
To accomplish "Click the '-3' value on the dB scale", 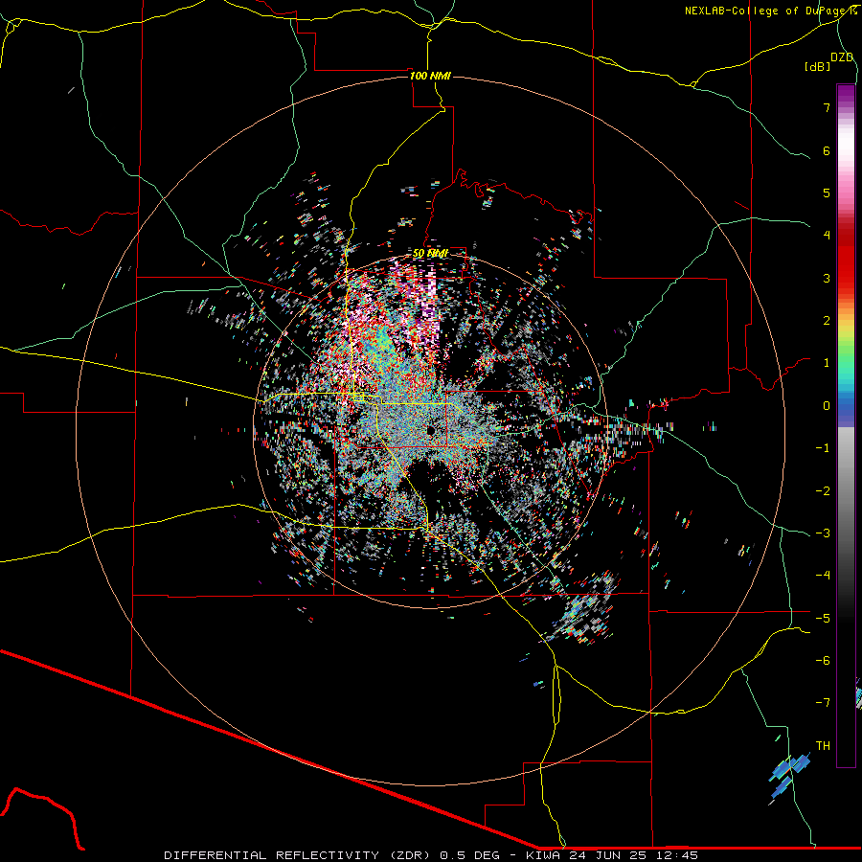I will (823, 533).
